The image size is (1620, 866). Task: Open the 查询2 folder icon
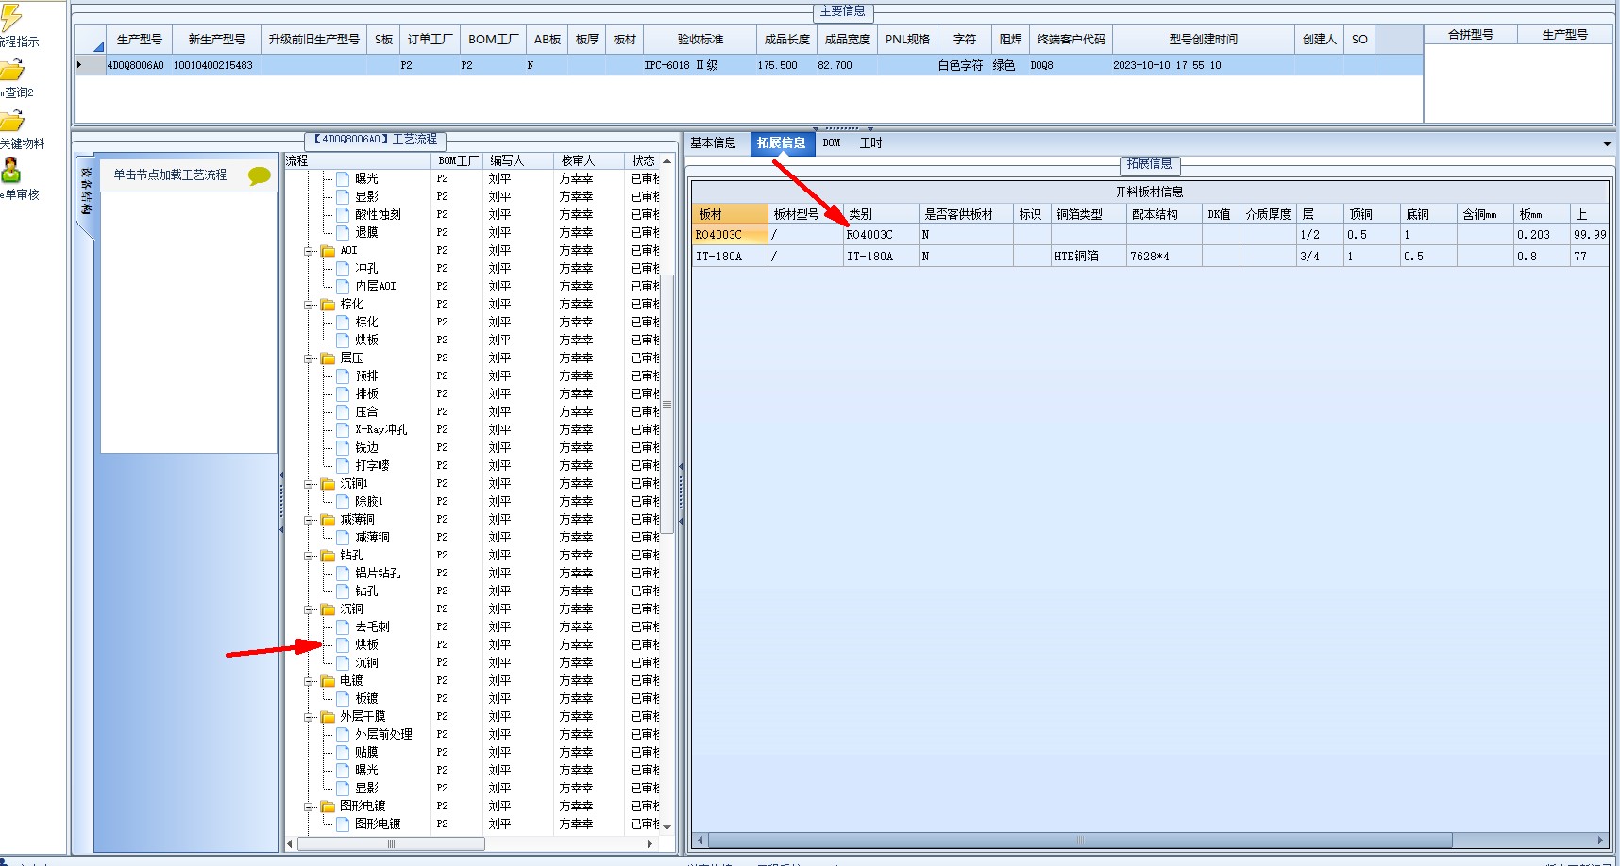pos(11,71)
